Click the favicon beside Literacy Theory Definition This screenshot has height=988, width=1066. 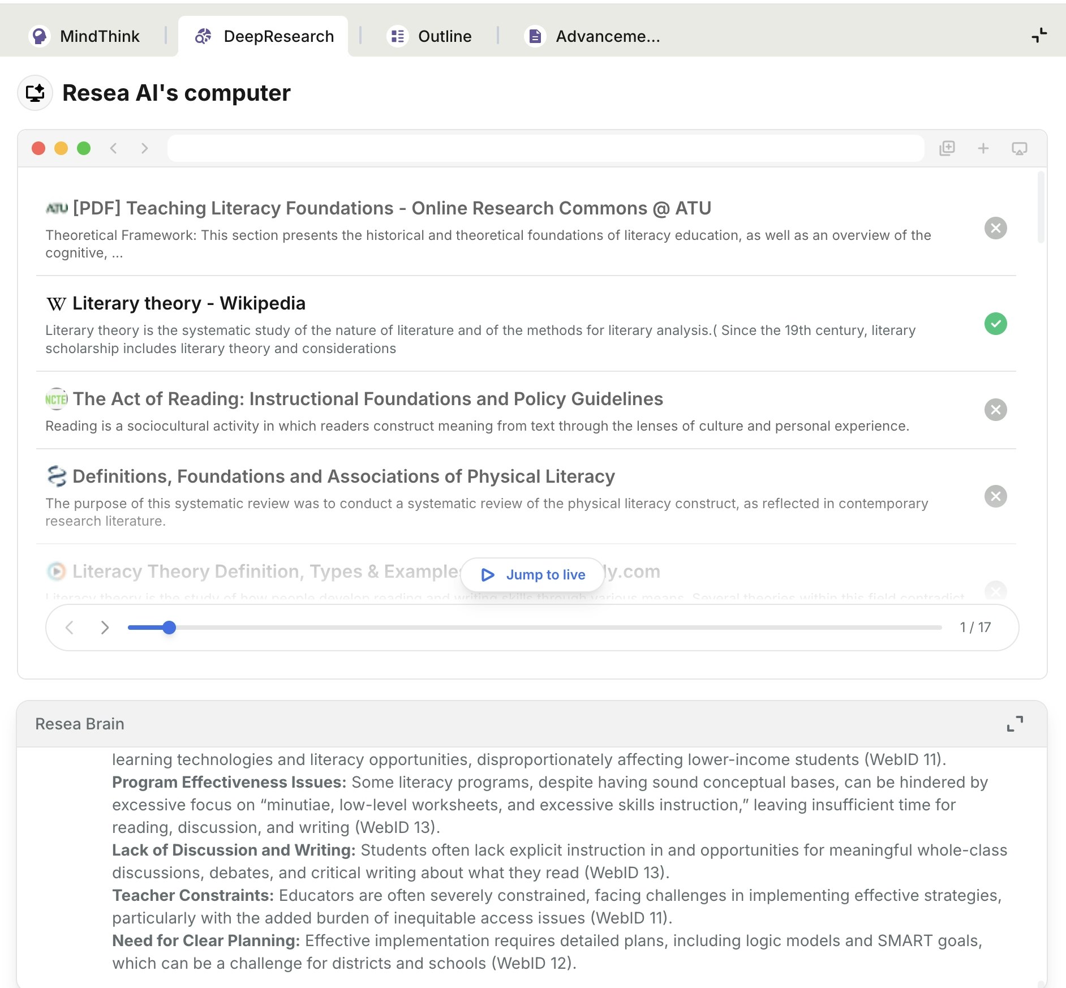57,572
